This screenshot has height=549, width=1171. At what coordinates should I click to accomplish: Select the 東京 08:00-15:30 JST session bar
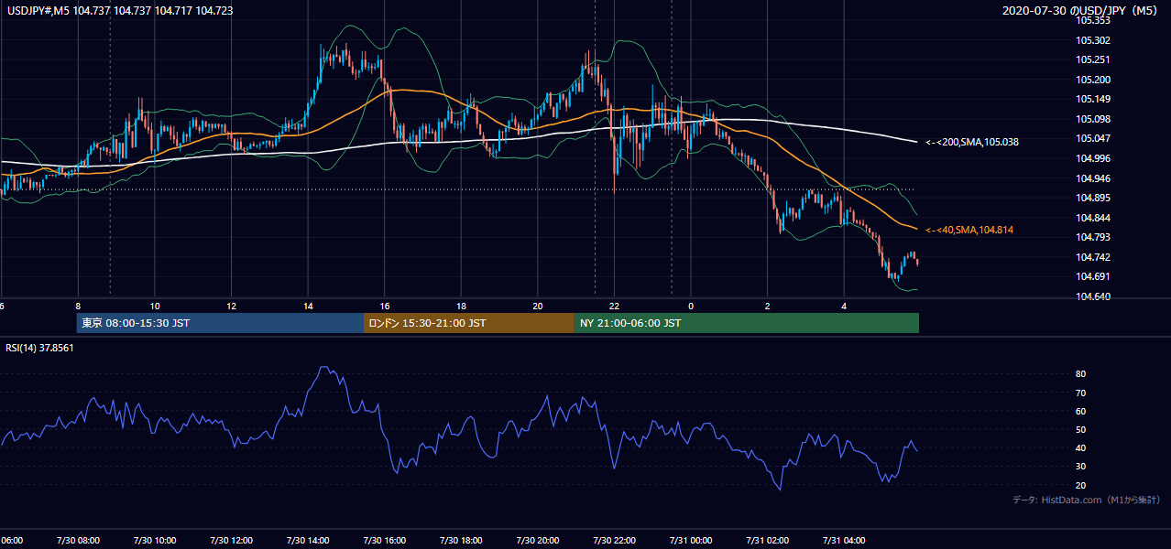[x=220, y=323]
